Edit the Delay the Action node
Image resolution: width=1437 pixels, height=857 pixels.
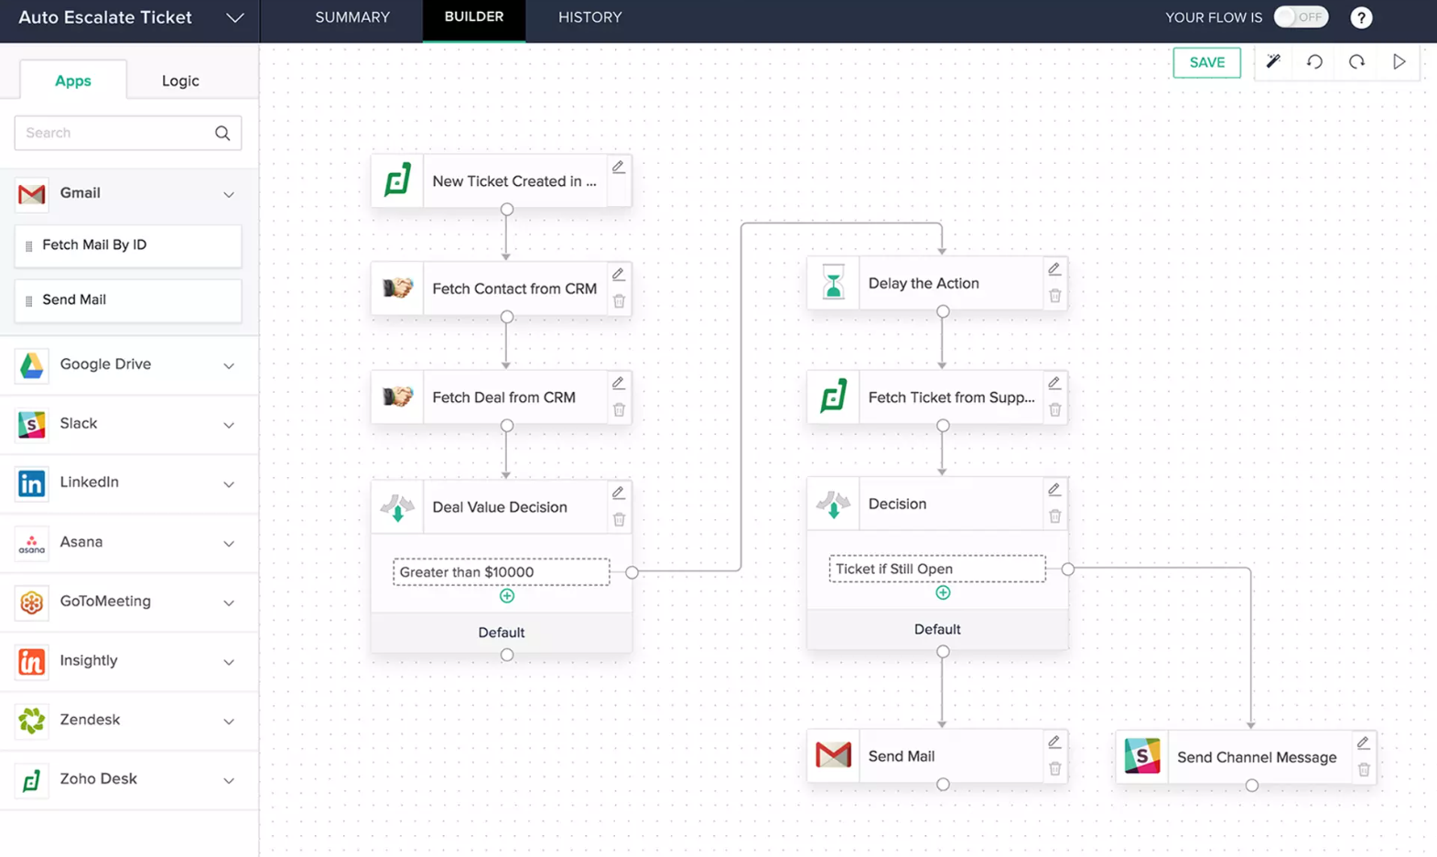point(1054,268)
